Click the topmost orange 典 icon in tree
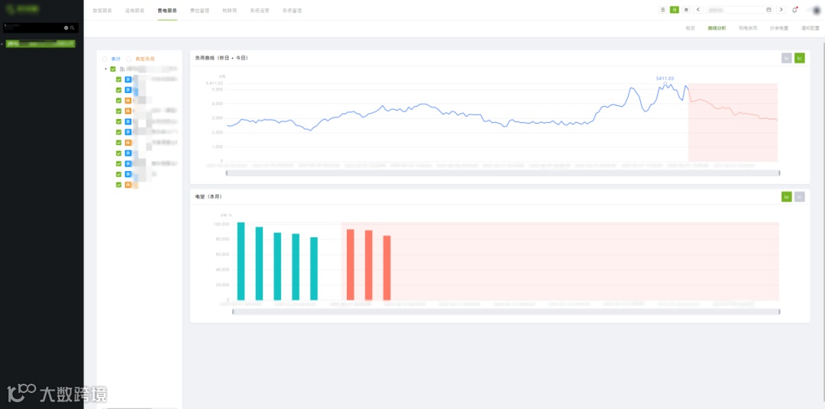The height and width of the screenshot is (409, 825). (x=128, y=101)
